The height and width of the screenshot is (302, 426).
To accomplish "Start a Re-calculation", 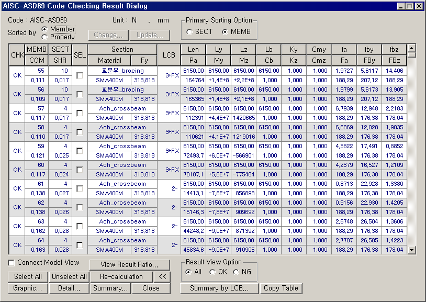I will pyautogui.click(x=121, y=276).
